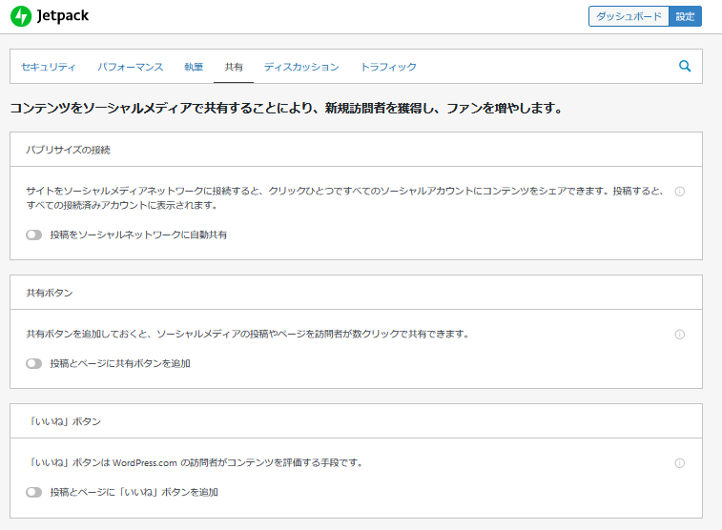Image resolution: width=722 pixels, height=530 pixels.
Task: Switch to the セキュリティ tab
Action: click(x=49, y=67)
